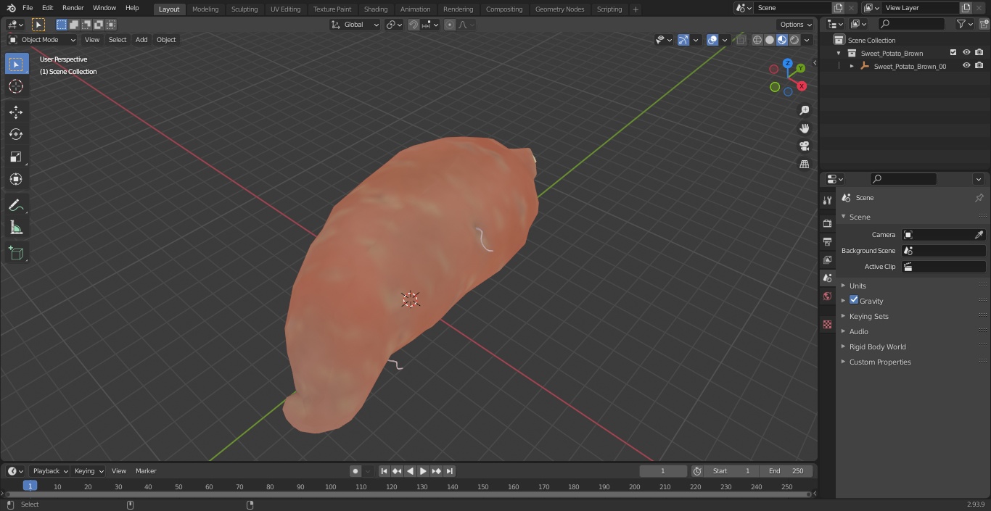The image size is (991, 511).
Task: Expand Sweet_Potato_Brown_00 tree item
Action: [852, 66]
